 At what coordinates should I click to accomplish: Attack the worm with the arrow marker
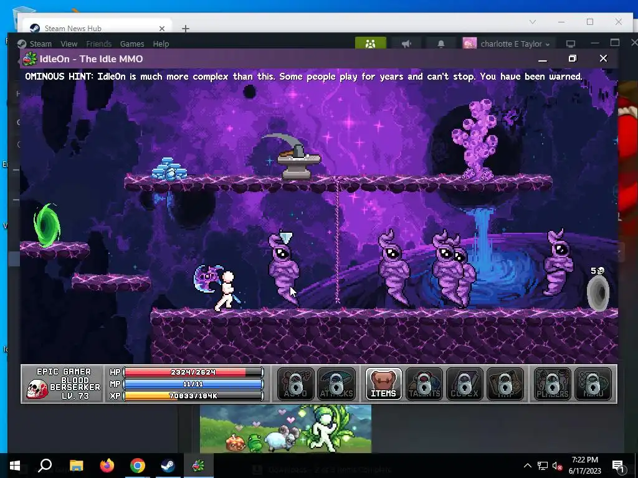coord(283,268)
